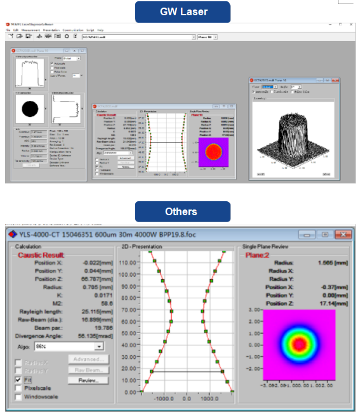Click the GW Laser banner button
The width and height of the screenshot is (356, 412).
(183, 12)
